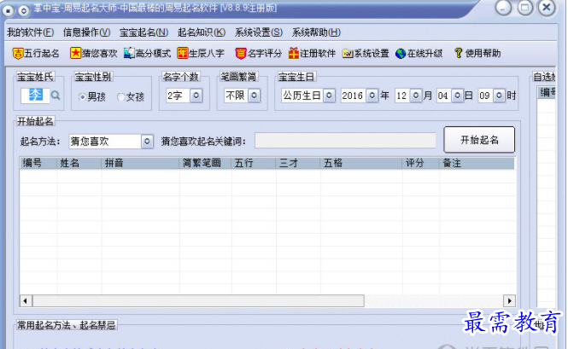Open the 我的软件(F) menu
This screenshot has height=349, width=568.
coord(31,32)
